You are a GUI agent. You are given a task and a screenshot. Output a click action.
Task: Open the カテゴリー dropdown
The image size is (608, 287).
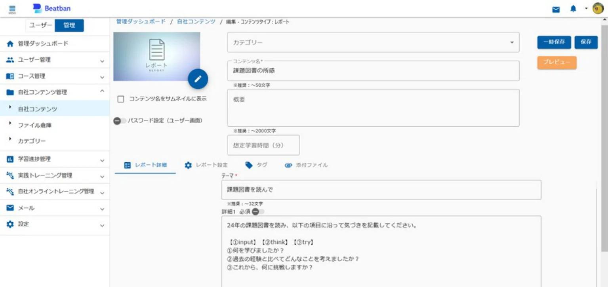(373, 42)
